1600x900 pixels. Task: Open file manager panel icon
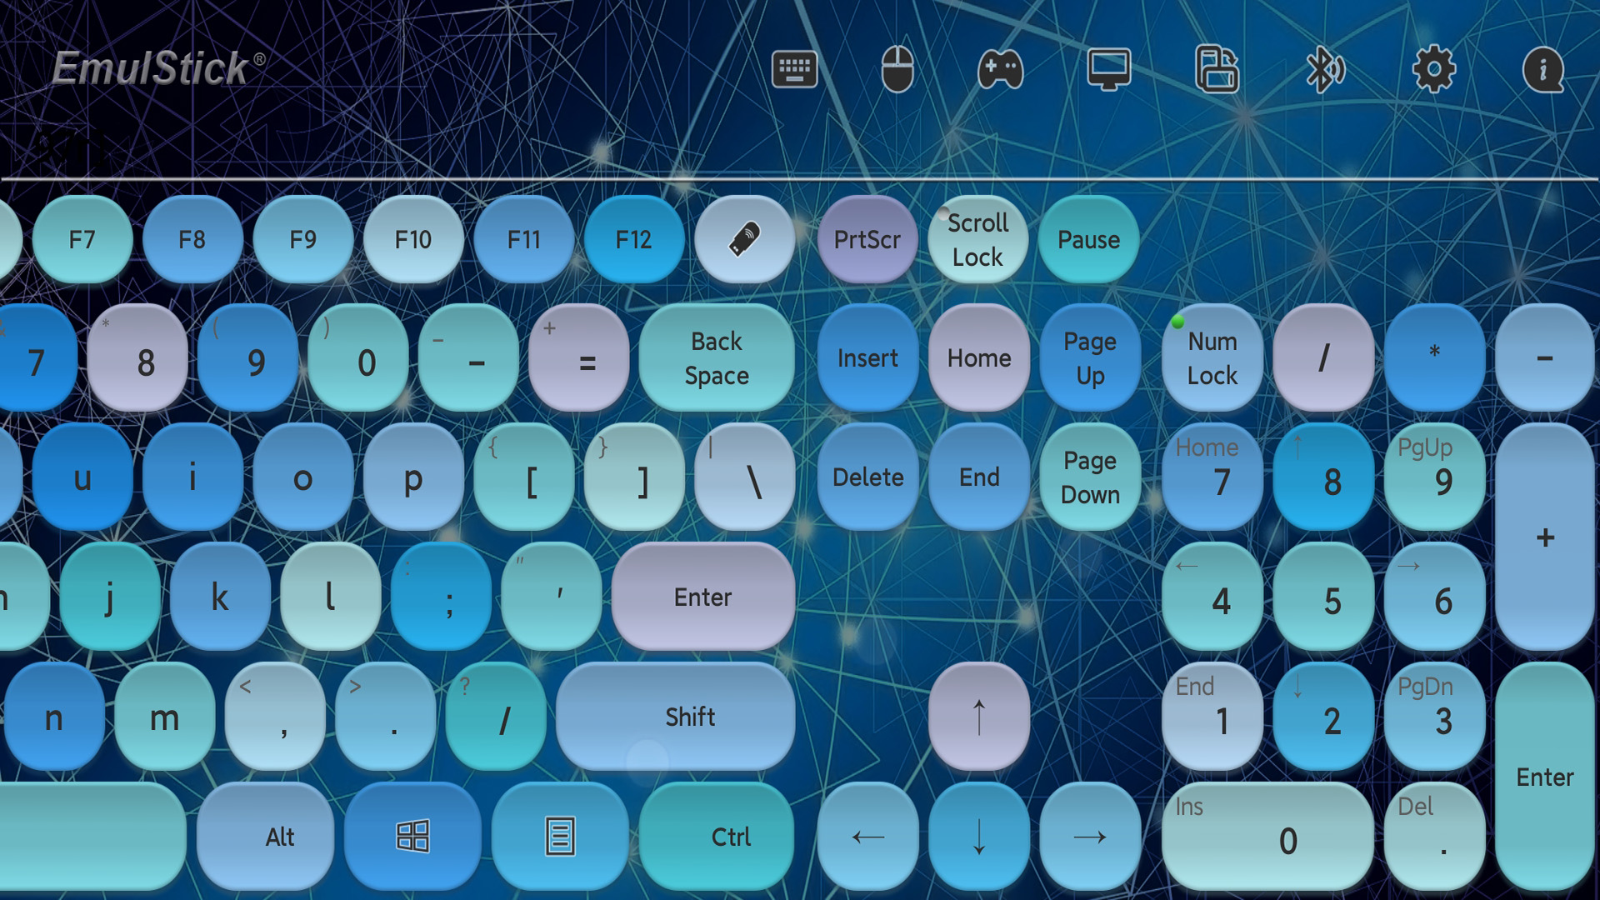coord(1217,70)
